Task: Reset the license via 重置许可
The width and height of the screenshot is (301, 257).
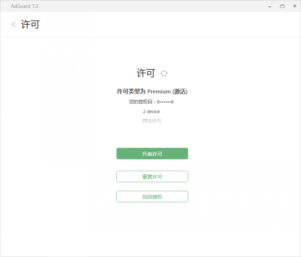Action: coord(152,176)
